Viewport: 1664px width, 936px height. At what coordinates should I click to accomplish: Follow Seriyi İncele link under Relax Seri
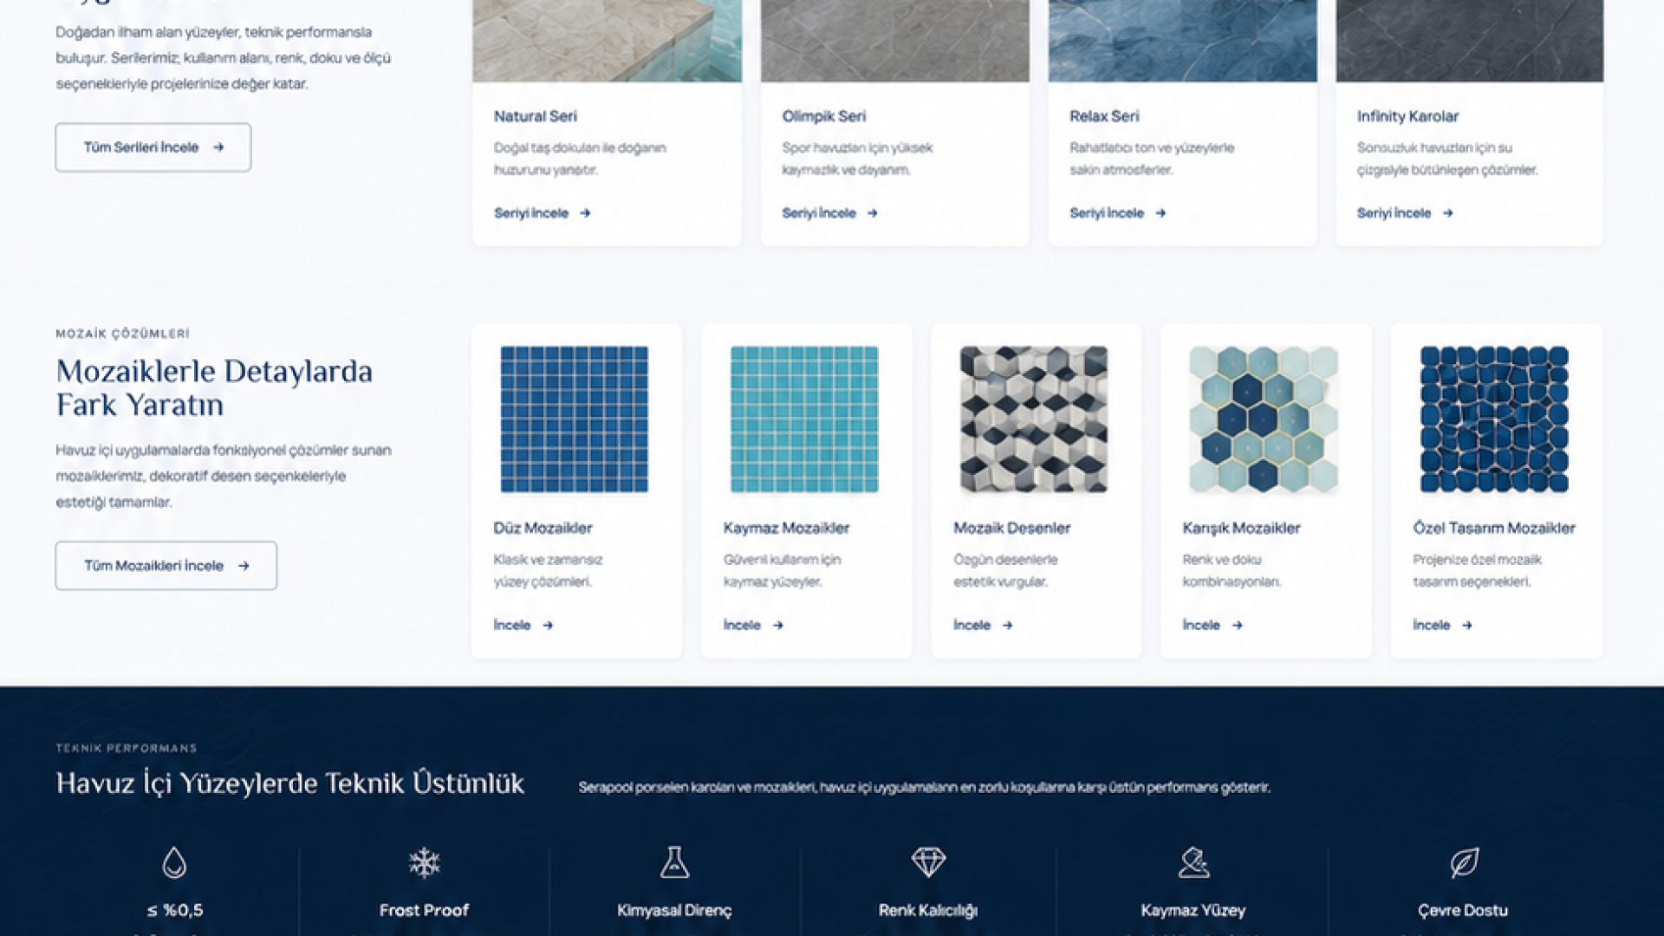[1117, 213]
